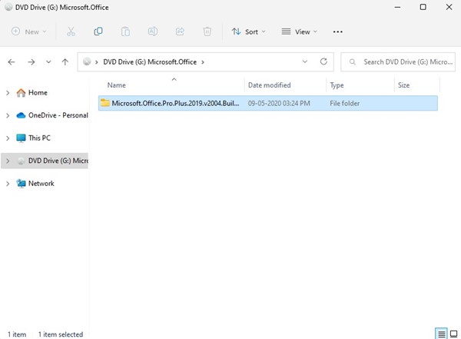Open Network in the navigation pane
Image resolution: width=461 pixels, height=339 pixels.
41,183
